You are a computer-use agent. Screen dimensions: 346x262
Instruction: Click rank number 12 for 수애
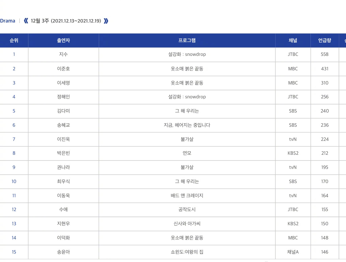[14, 209]
